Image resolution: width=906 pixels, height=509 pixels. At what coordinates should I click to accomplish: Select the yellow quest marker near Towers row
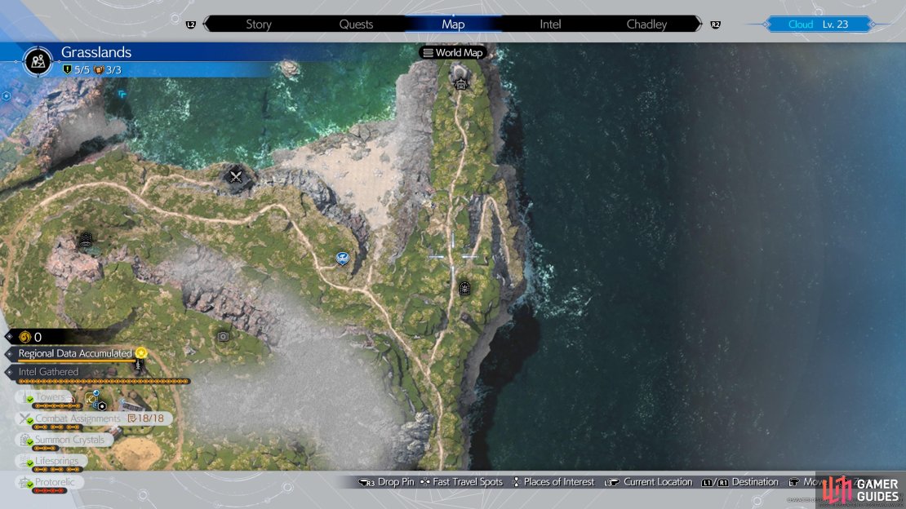91,399
